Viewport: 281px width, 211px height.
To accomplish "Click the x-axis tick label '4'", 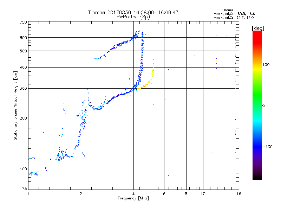I will pos(133,194).
